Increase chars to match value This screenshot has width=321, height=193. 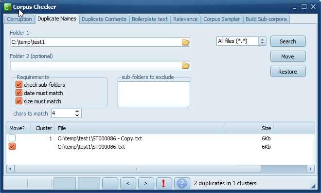point(77,112)
